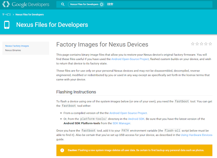The height and width of the screenshot is (158, 217).
Task: Click the search magnifier icon
Action: pos(63,4)
